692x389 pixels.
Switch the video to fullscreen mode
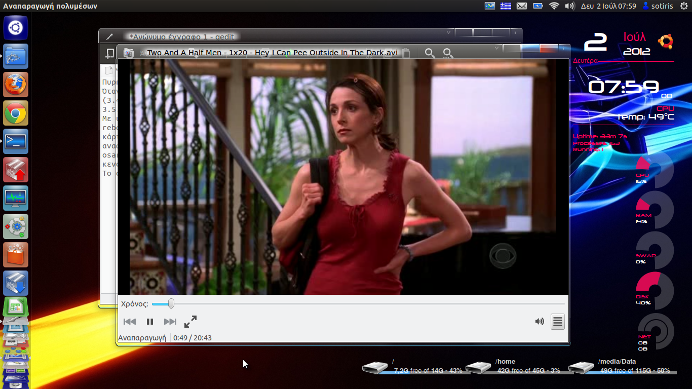point(190,322)
